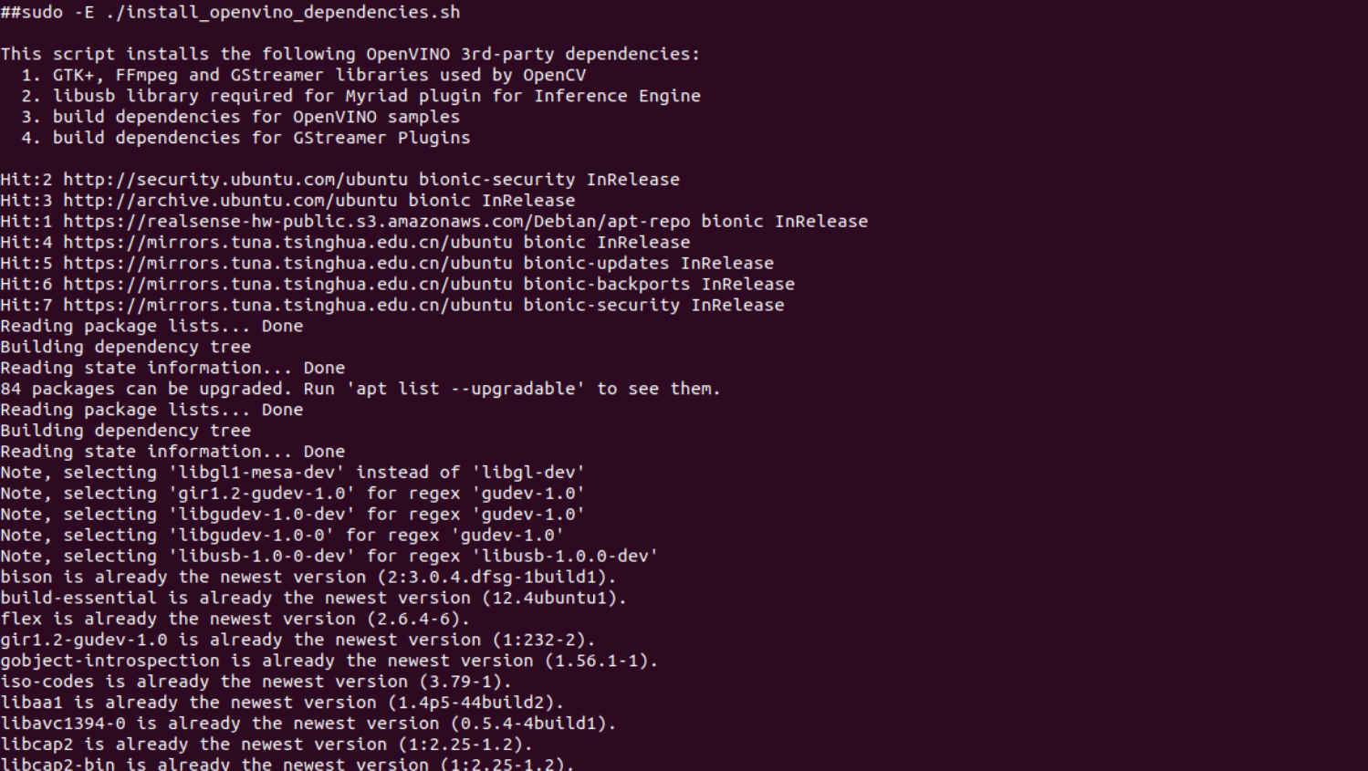Select the build-essential package line
Viewport: 1368px width, 771px height.
point(313,599)
